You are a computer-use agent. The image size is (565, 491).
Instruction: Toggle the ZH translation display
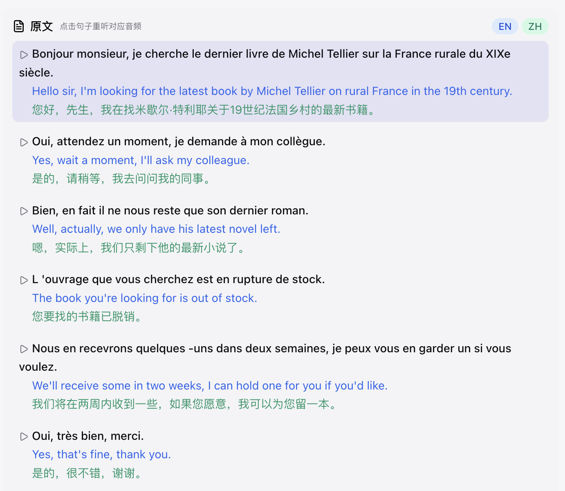(x=535, y=27)
